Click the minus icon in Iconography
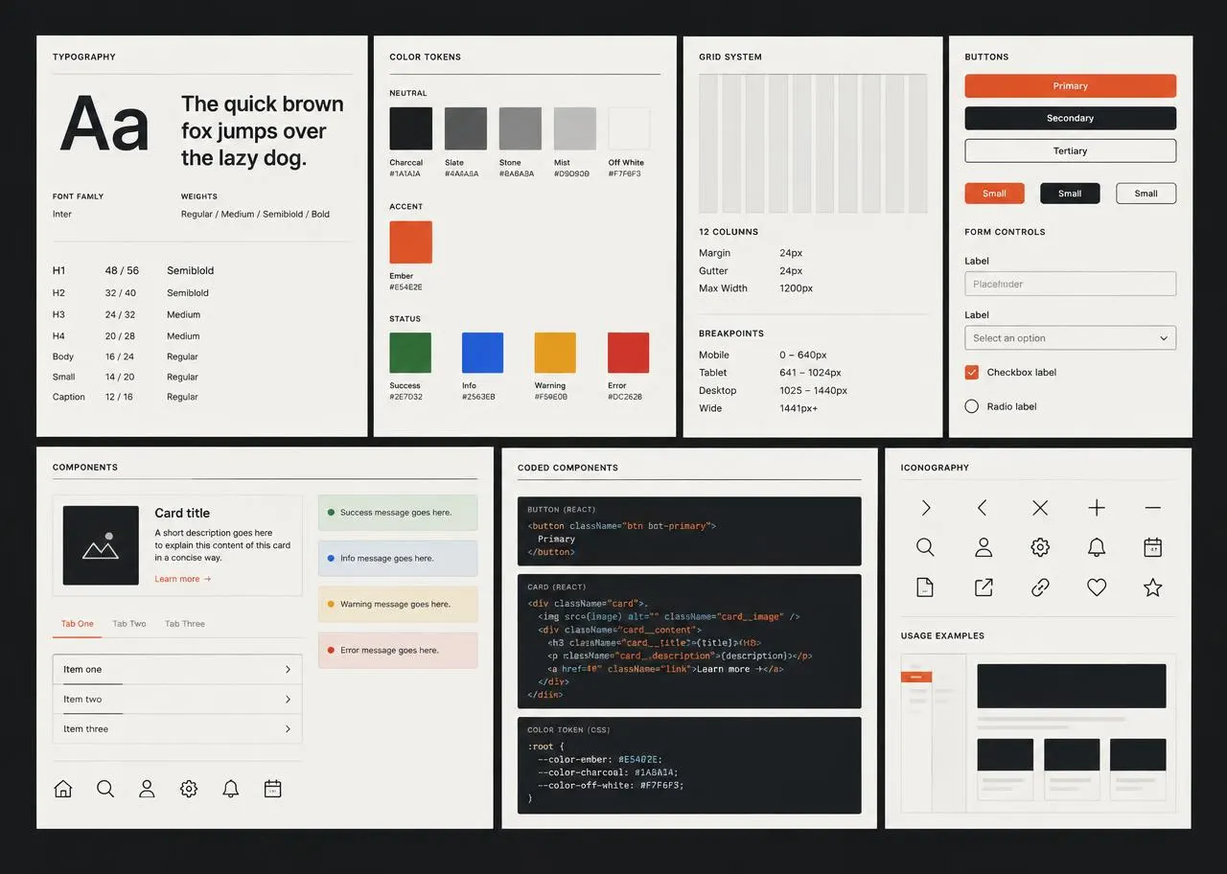The height and width of the screenshot is (874, 1227). click(x=1153, y=508)
